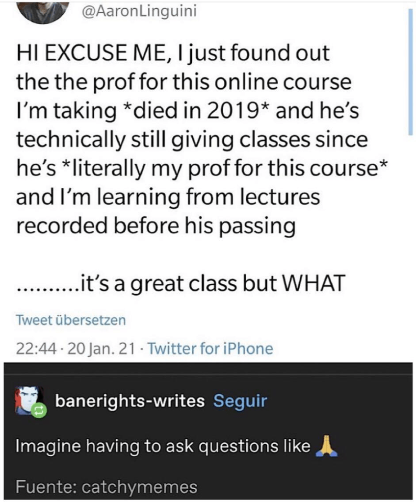Click the Tweet übersetzen translate link
416x502 pixels.
click(x=71, y=320)
